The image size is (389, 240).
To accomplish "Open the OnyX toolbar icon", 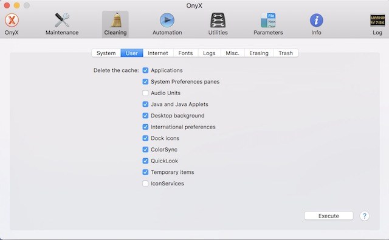I will [x=12, y=20].
